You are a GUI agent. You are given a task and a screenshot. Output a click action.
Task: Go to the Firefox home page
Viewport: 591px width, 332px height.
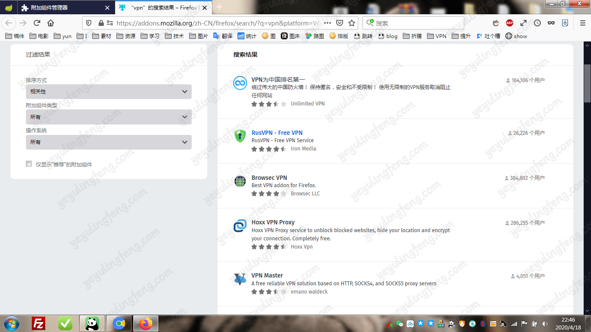[51, 23]
